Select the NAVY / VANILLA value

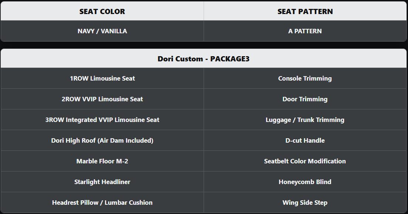tap(102, 31)
